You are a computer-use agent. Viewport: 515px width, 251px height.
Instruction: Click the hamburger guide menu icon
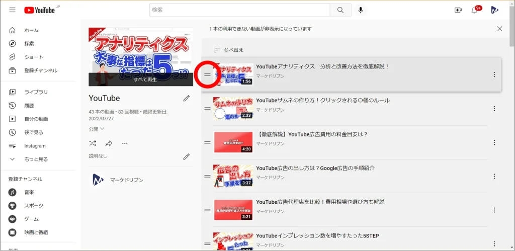coord(12,10)
